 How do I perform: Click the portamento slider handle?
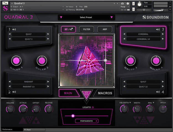pos(73,116)
